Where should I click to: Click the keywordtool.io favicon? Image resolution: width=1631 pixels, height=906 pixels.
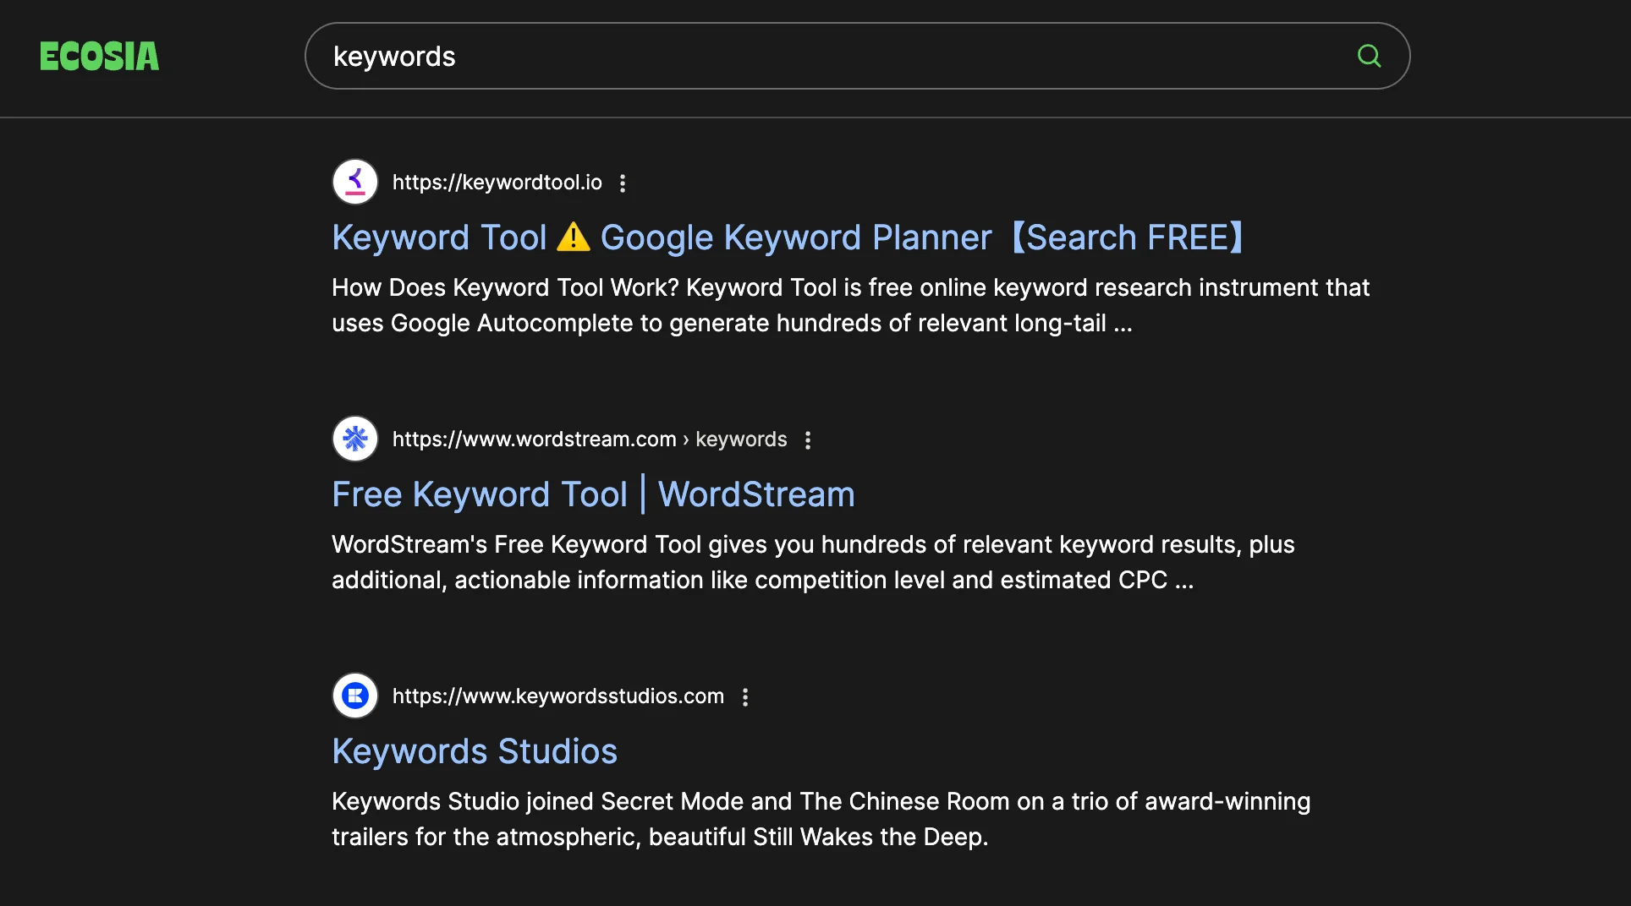tap(355, 182)
